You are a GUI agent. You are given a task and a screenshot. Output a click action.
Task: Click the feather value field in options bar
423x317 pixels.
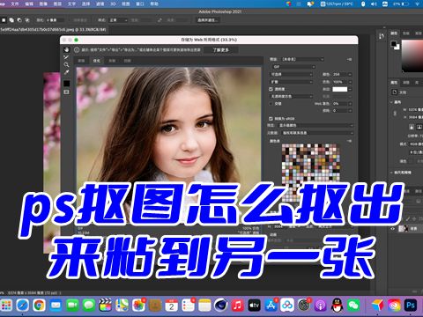(55, 20)
